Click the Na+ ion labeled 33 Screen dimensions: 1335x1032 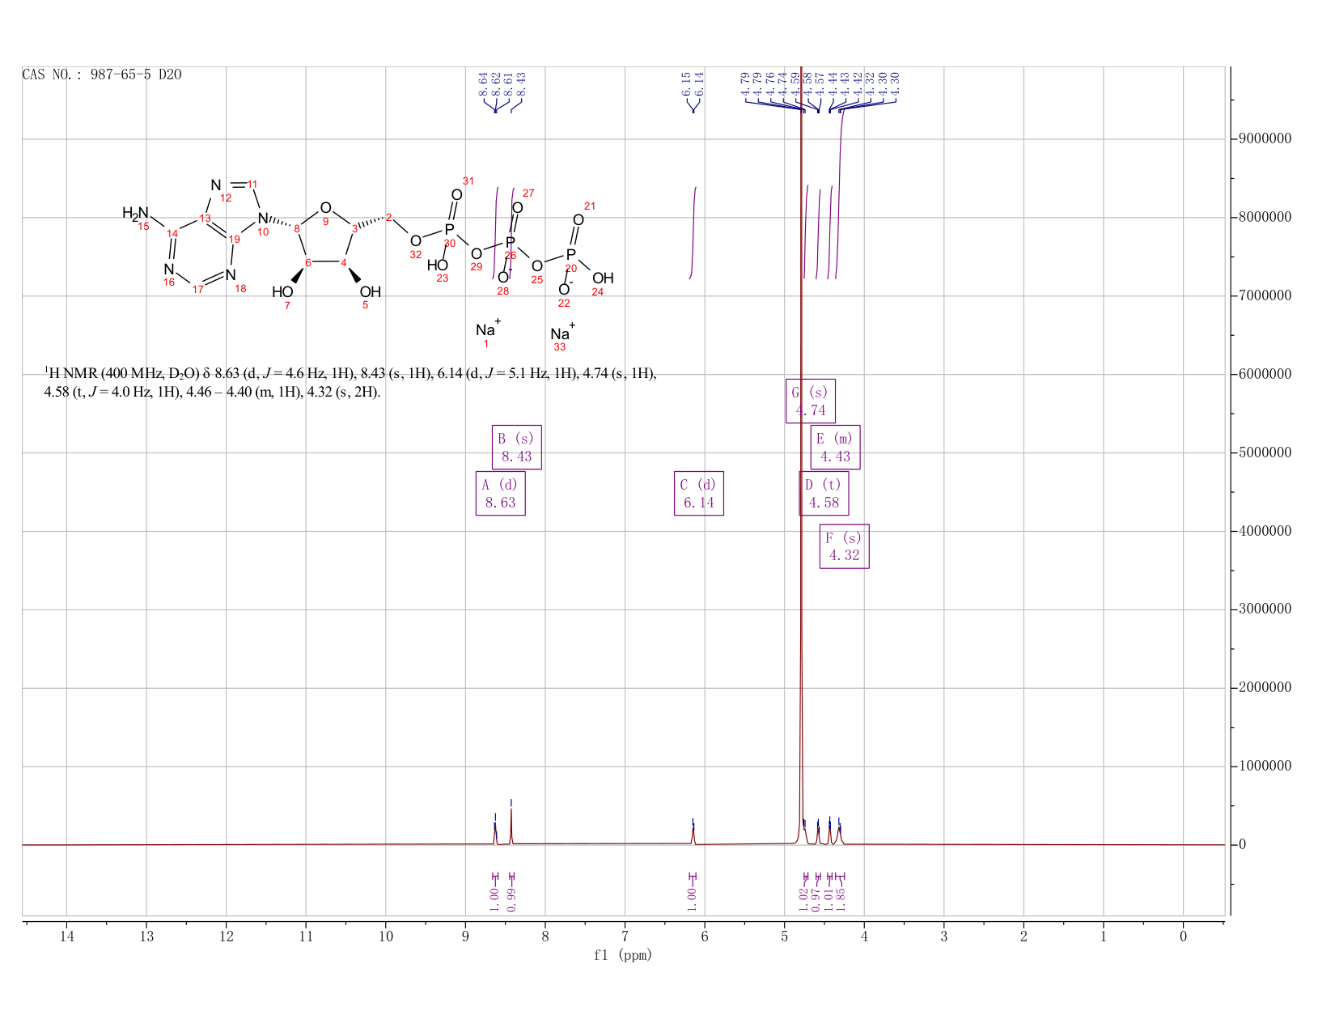tap(562, 332)
